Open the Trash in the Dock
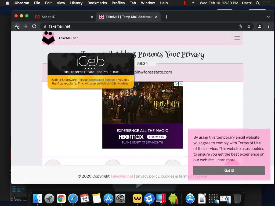275x206 pixels. click(x=237, y=199)
